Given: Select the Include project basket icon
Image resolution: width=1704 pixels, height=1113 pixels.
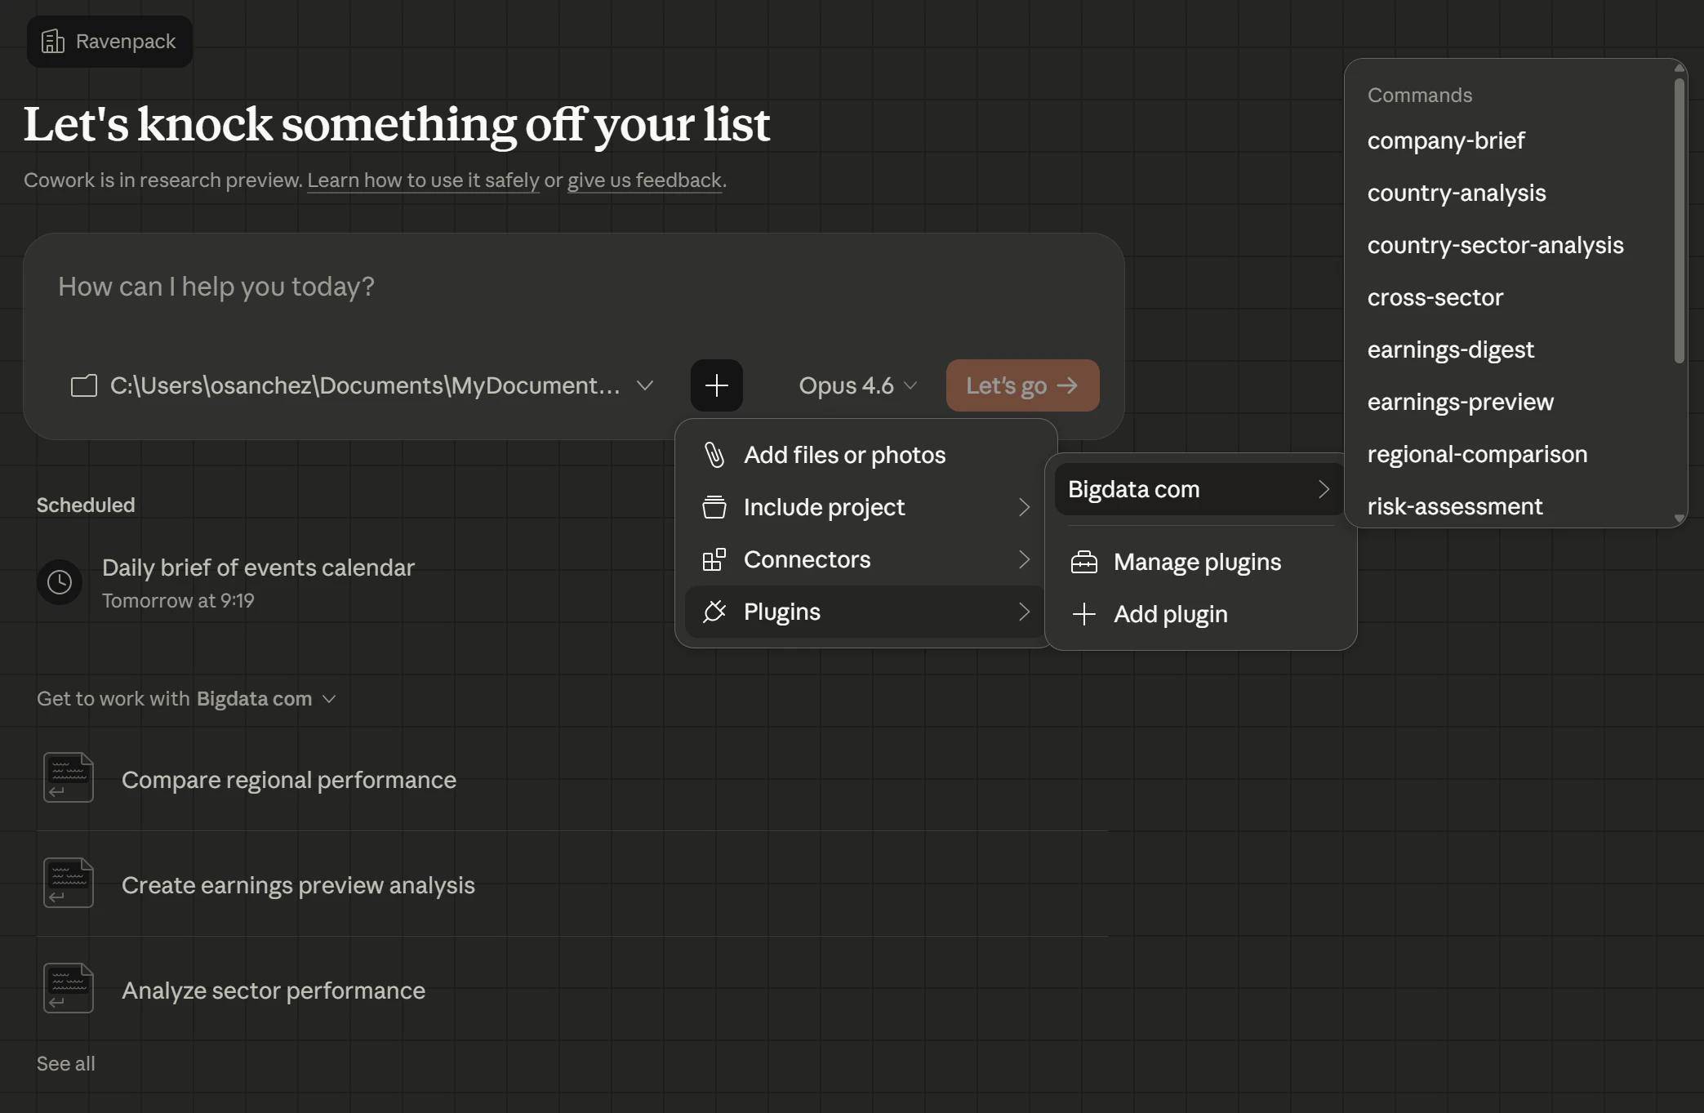Looking at the screenshot, I should coord(714,507).
